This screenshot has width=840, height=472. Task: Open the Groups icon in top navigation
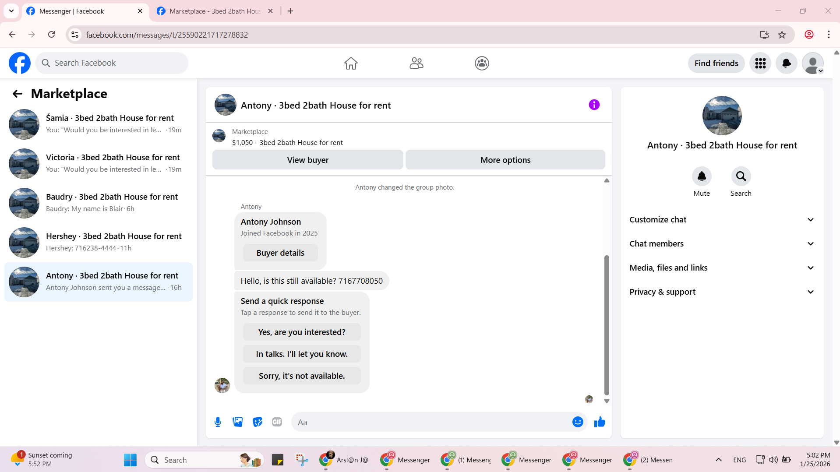[482, 63]
